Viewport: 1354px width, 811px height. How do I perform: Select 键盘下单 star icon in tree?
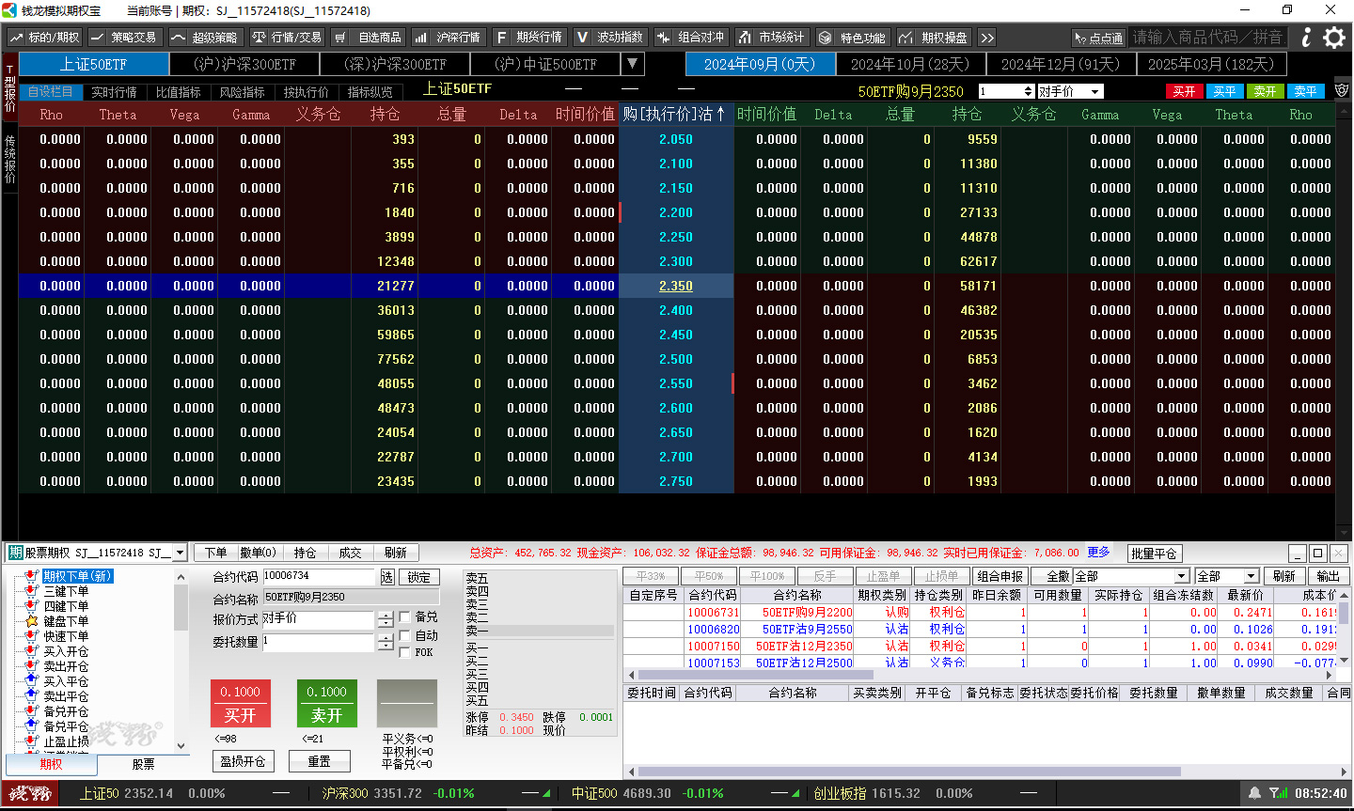click(32, 621)
